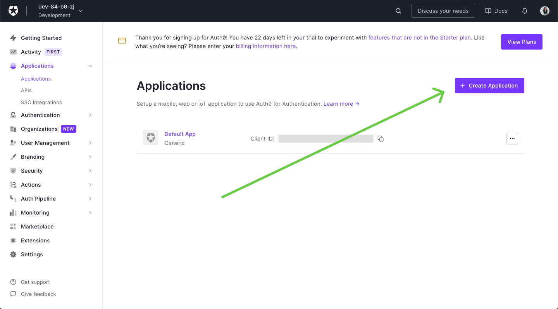
Task: Open the search with magnifier icon
Action: (398, 11)
